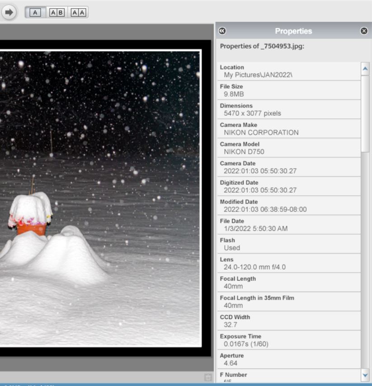Collapse the Properties panel with double-arrow icon

click(x=222, y=31)
